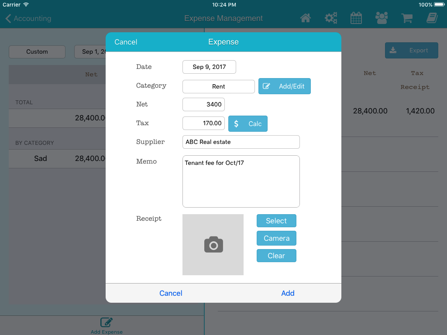Click the Net amount field
Screen dimensions: 447x335
203,105
